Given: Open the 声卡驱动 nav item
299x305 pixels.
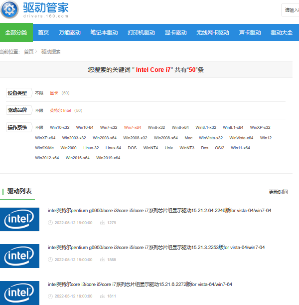Looking at the screenshot, I should [x=250, y=32].
